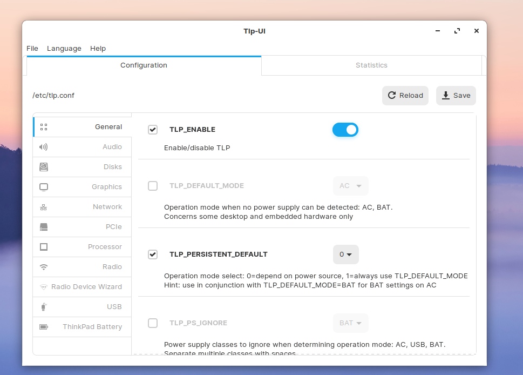The width and height of the screenshot is (523, 375).
Task: Open the Graphics monitor icon in sidebar
Action: [44, 187]
